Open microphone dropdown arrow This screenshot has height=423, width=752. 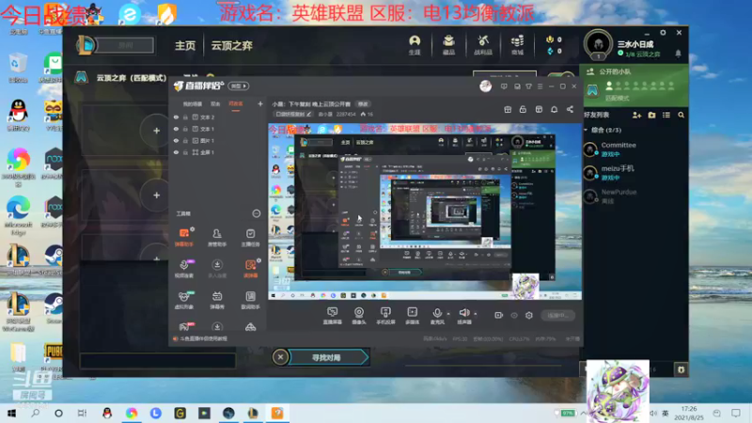(448, 314)
